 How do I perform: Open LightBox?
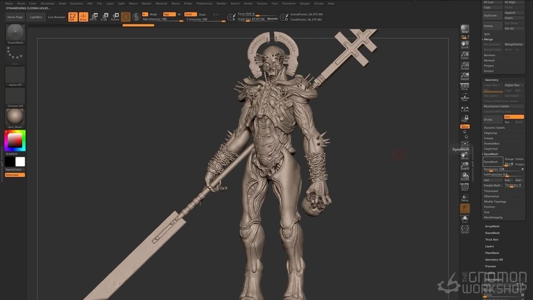tap(36, 17)
